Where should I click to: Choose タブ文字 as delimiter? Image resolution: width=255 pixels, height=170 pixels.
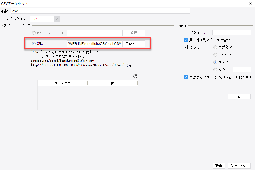pos(215,47)
